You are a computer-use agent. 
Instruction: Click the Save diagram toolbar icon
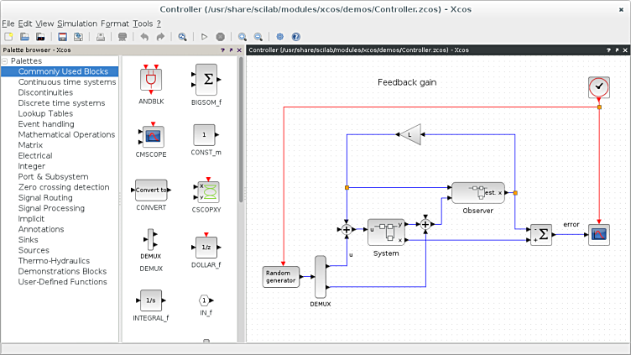coord(62,37)
